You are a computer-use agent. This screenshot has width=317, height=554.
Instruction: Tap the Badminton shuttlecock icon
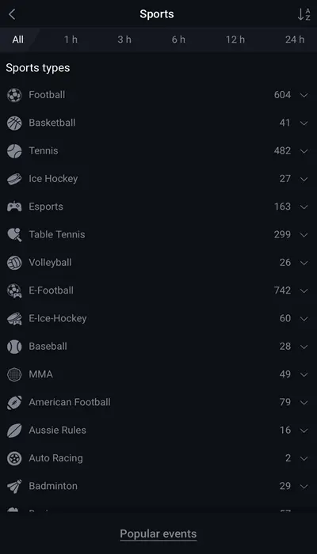tap(14, 486)
